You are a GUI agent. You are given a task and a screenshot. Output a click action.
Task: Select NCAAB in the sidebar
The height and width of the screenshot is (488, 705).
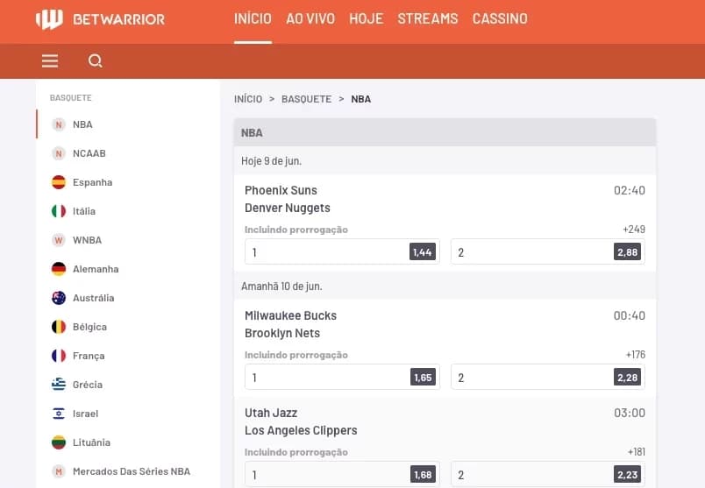[89, 153]
